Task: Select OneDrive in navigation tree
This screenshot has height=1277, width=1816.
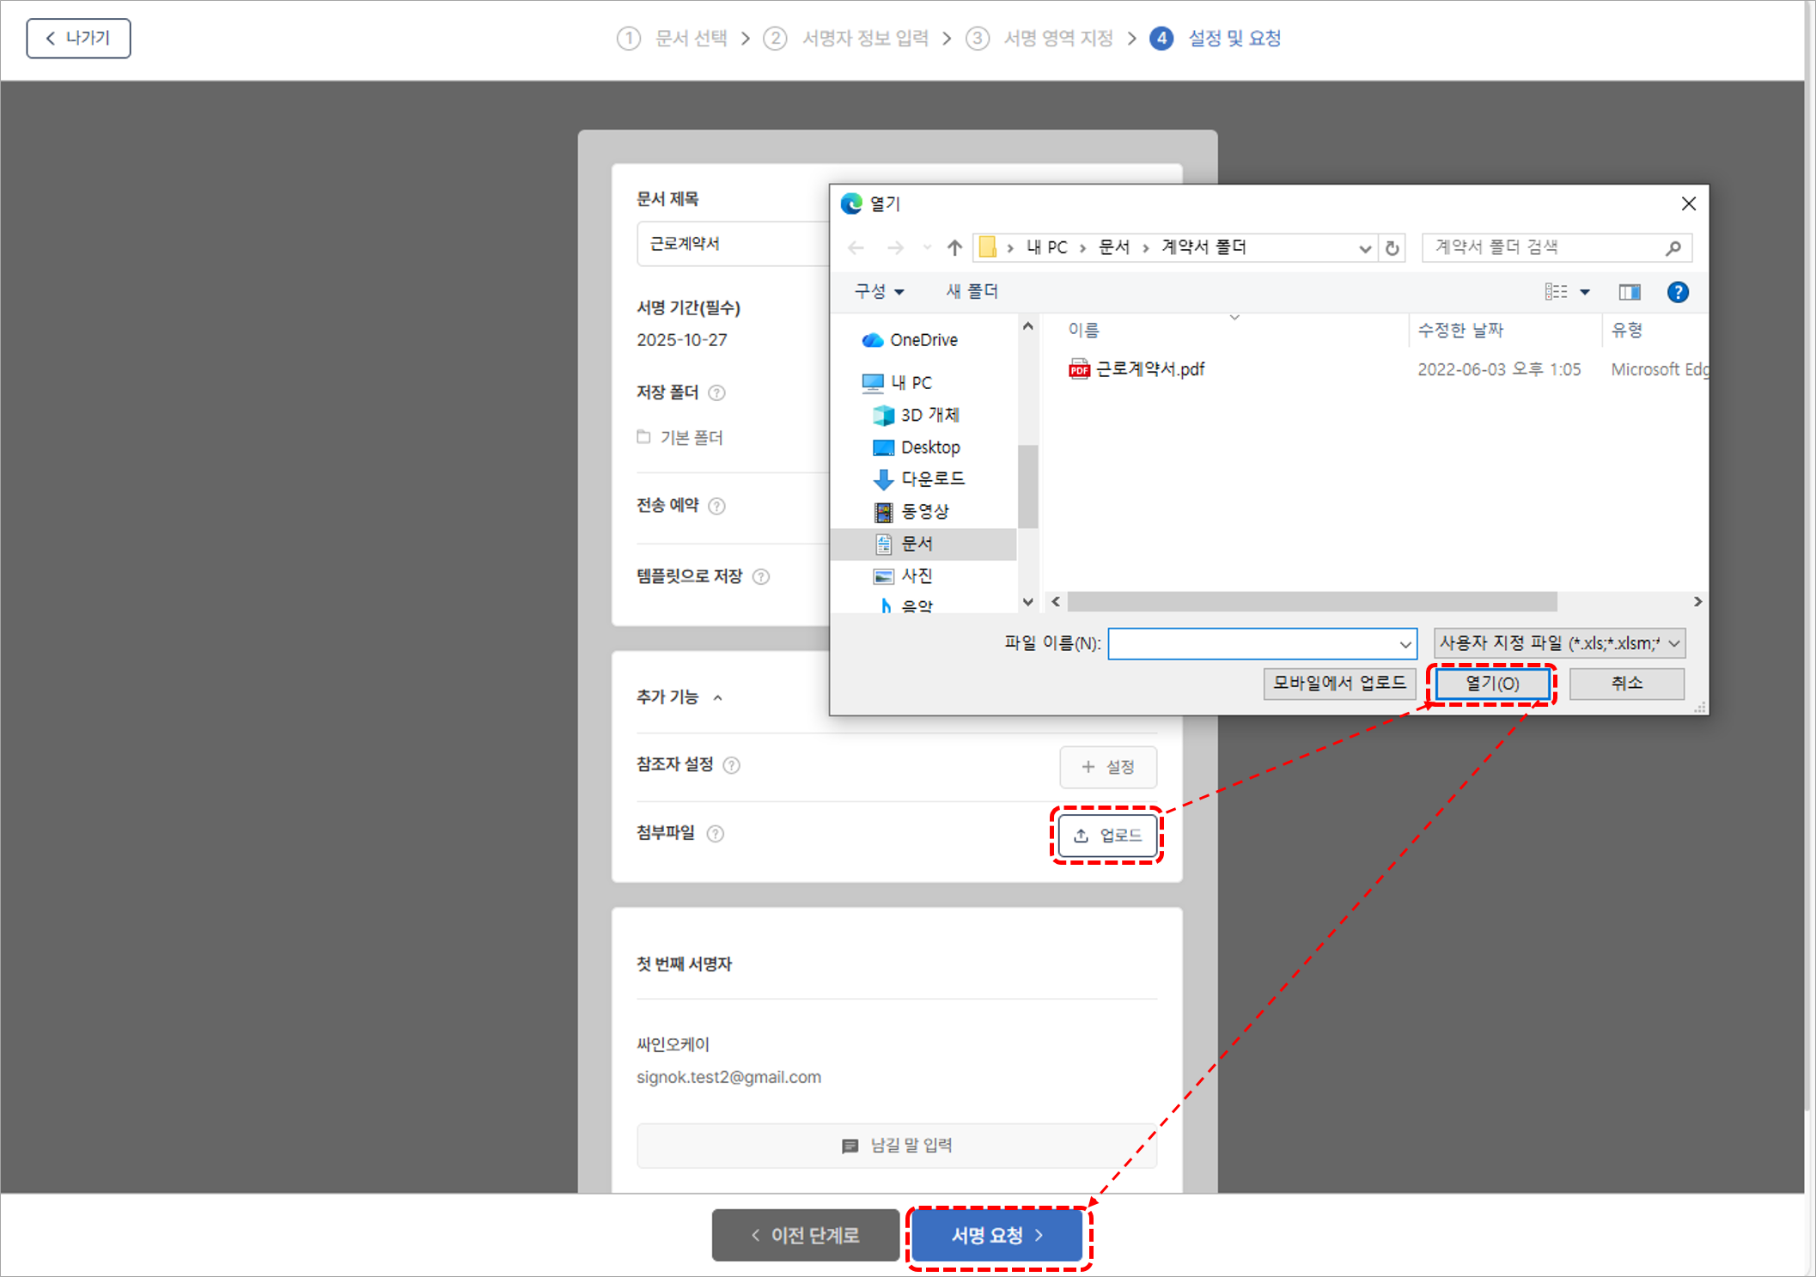Action: 923,340
